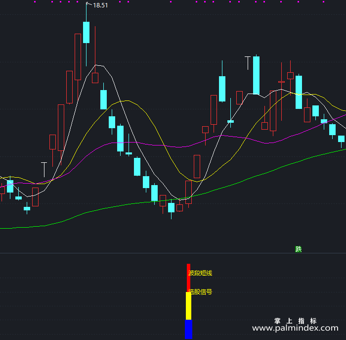Click the 18.51 high price label

pos(100,5)
